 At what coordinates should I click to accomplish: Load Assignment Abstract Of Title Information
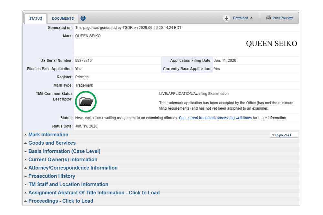click(94, 192)
